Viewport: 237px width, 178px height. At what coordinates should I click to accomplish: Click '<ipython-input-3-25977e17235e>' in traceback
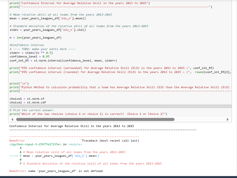point(35,145)
